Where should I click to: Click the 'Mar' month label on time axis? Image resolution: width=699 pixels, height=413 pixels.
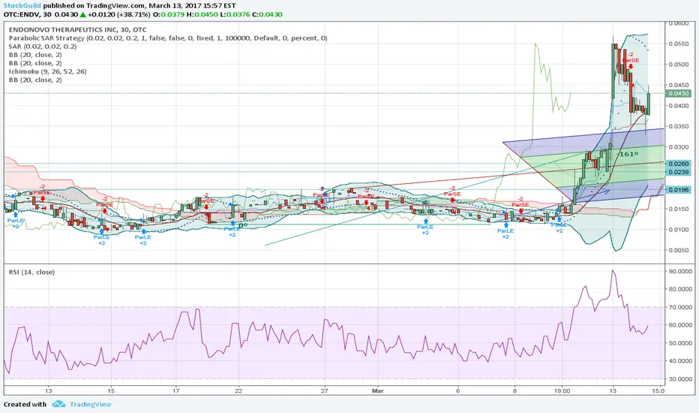coord(377,391)
